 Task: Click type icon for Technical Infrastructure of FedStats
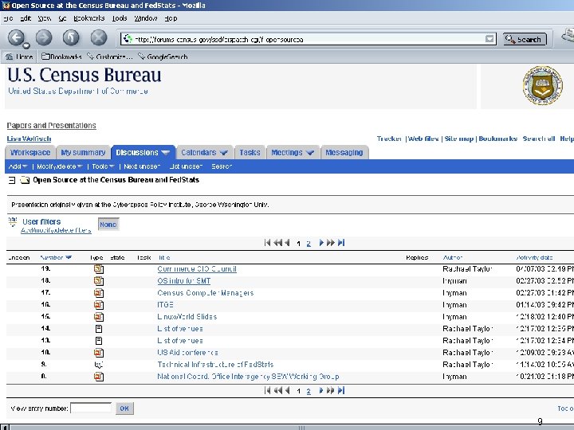coord(99,365)
